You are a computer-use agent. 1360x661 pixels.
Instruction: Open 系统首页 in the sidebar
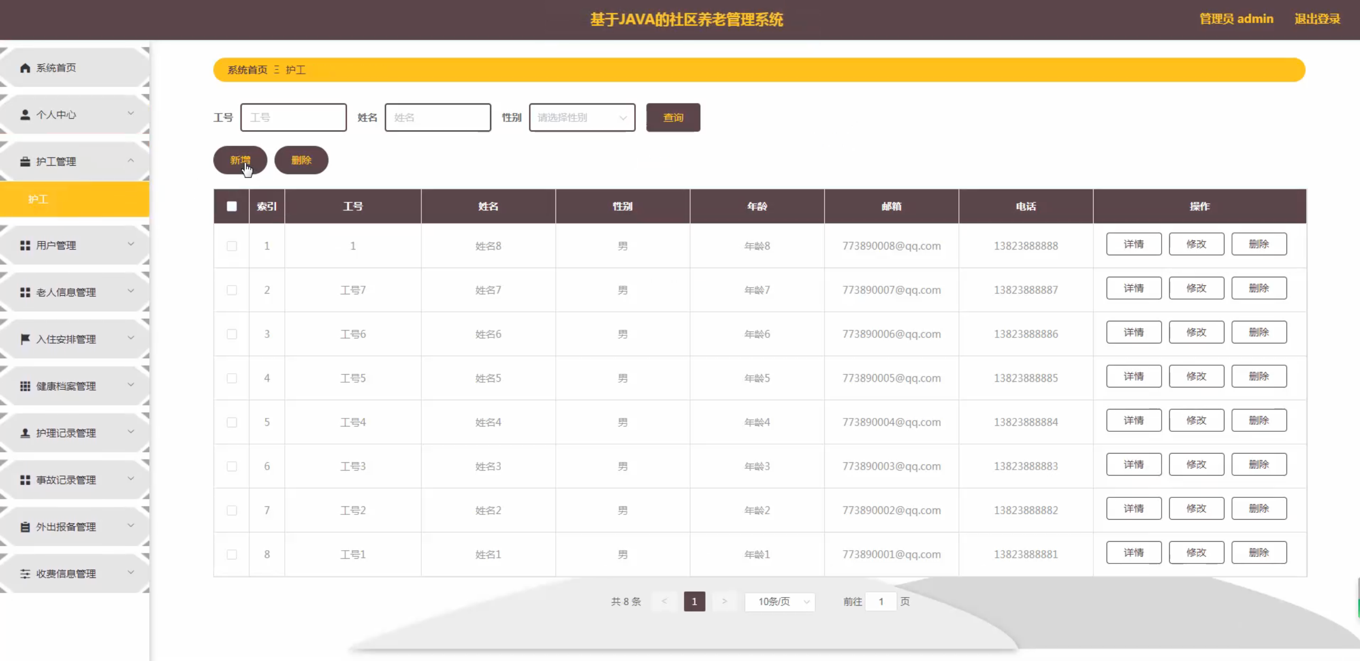coord(75,68)
